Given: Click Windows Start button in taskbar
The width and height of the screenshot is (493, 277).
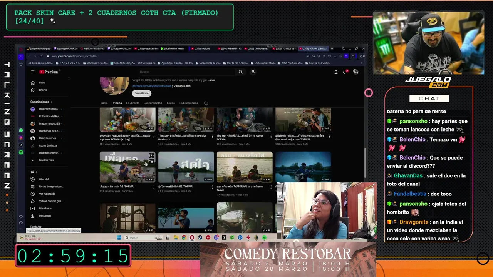Looking at the screenshot, I should click(119, 237).
